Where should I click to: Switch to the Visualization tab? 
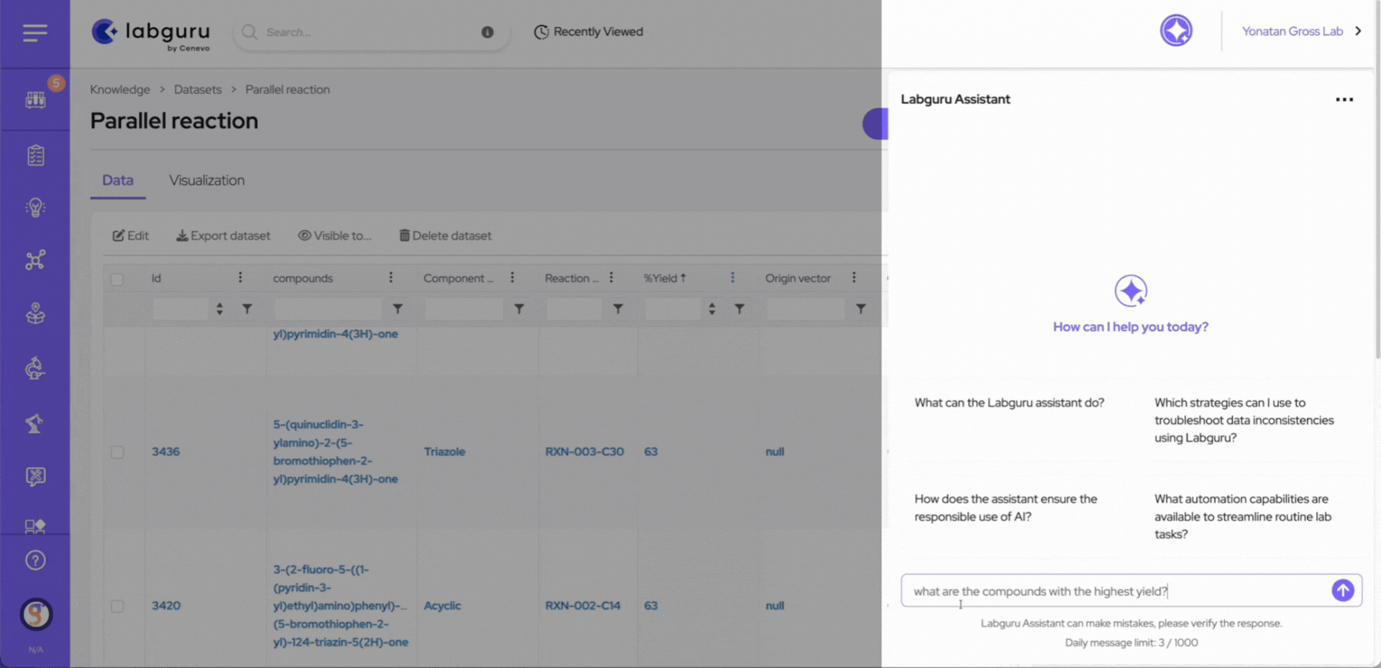[x=206, y=180]
